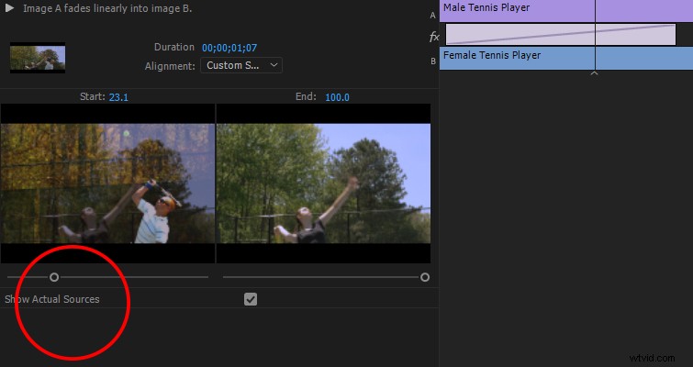Click the Start slider handle
This screenshot has height=367, width=693.
coord(54,277)
